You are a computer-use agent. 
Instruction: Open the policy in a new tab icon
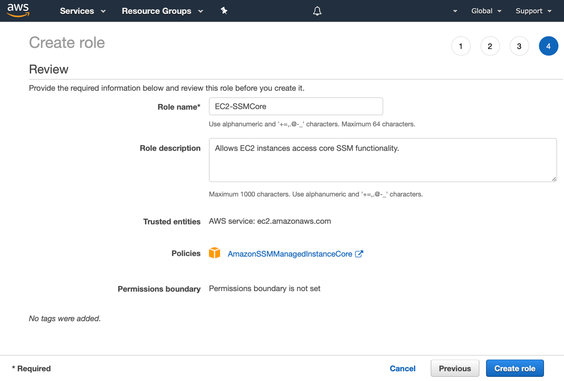pos(360,253)
